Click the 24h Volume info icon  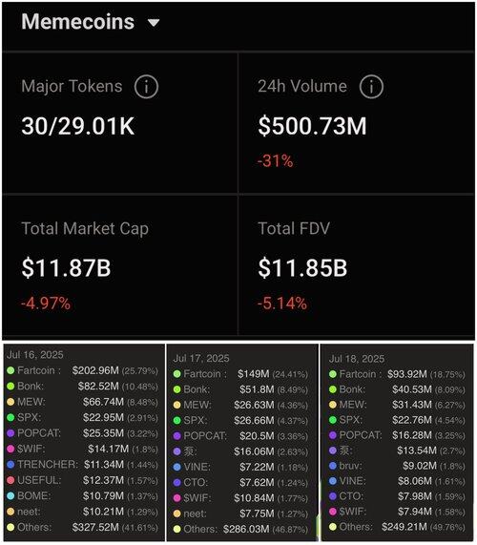[x=371, y=87]
